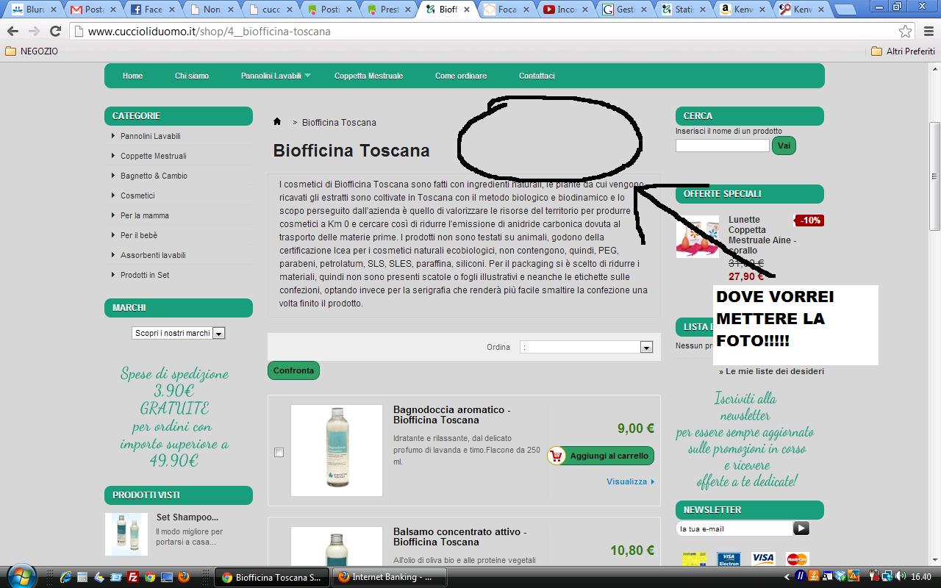This screenshot has width=941, height=588.
Task: Select the Coppette Mestruali category
Action: [x=154, y=156]
